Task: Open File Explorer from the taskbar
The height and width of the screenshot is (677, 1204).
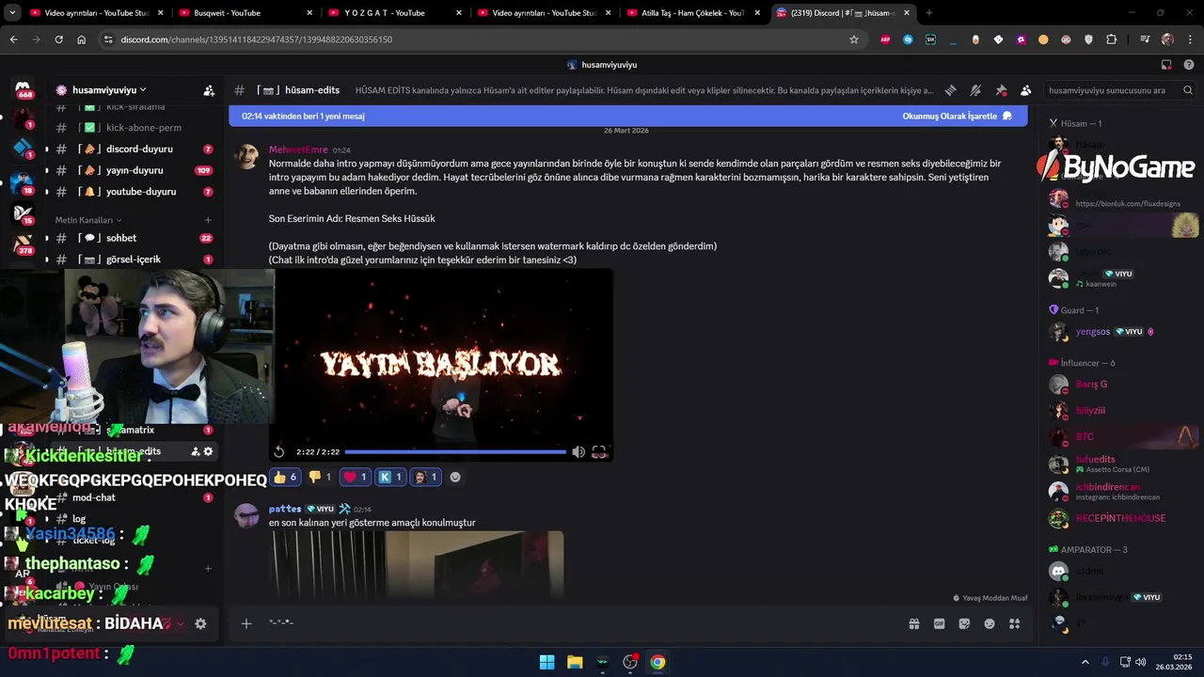Action: pos(575,662)
